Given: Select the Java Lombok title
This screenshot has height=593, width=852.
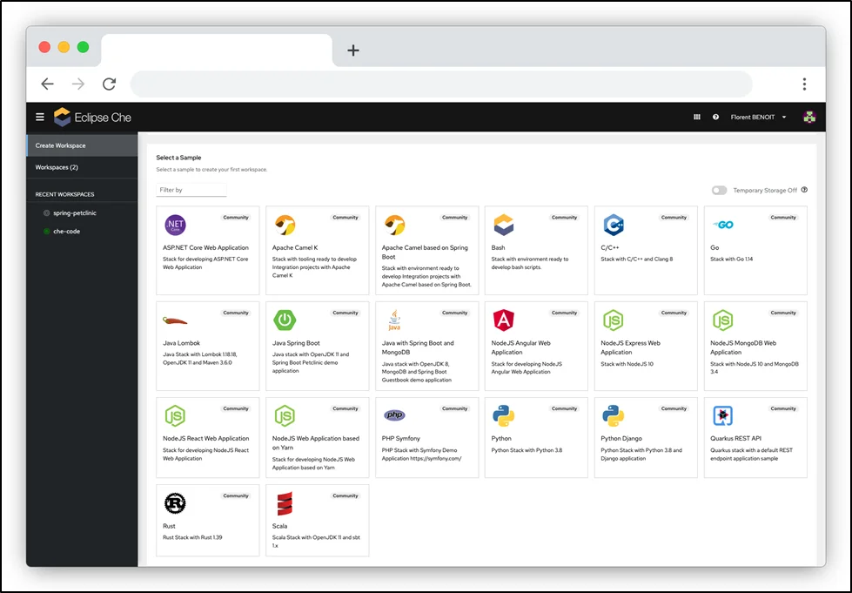Looking at the screenshot, I should [x=182, y=343].
